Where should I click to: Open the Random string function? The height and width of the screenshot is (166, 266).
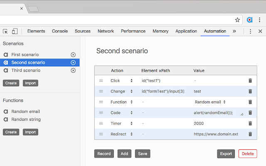[x=26, y=120]
